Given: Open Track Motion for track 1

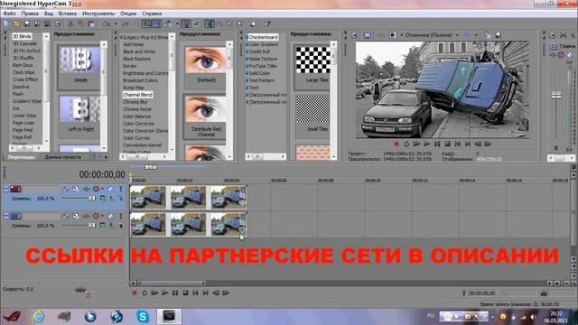Looking at the screenshot, I should coord(76,189).
